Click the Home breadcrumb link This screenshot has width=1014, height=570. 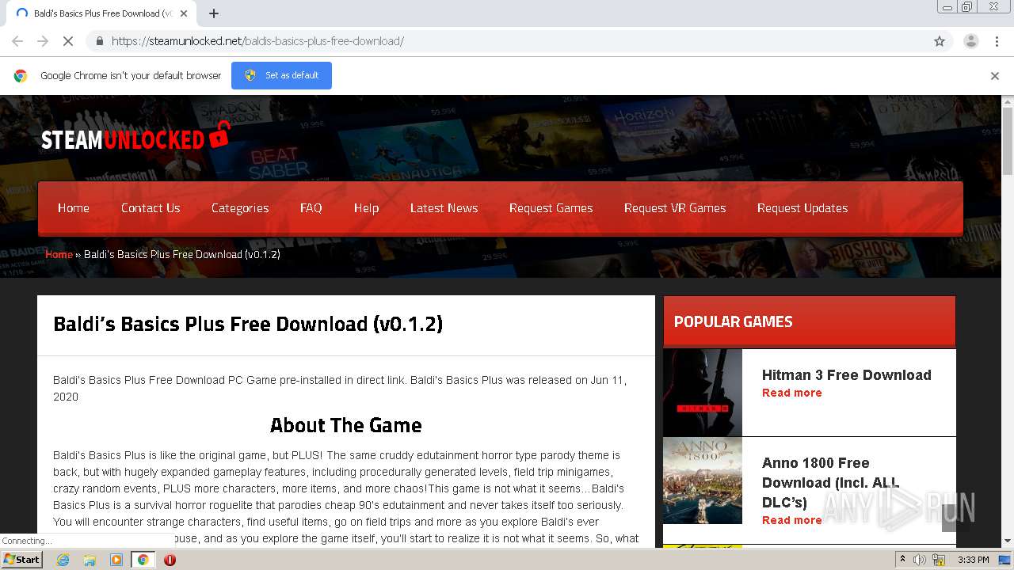(59, 254)
